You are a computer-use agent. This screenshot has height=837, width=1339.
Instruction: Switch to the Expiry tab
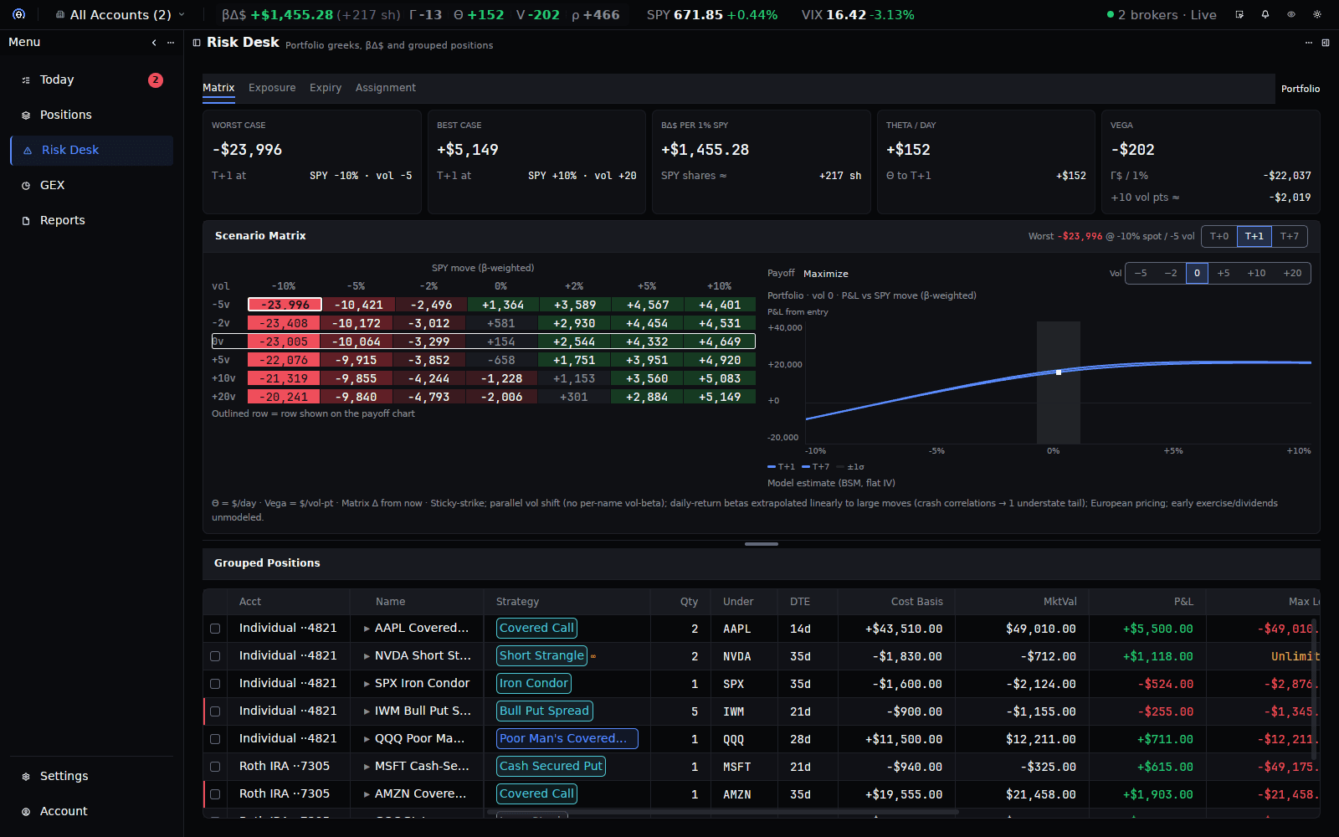coord(326,88)
